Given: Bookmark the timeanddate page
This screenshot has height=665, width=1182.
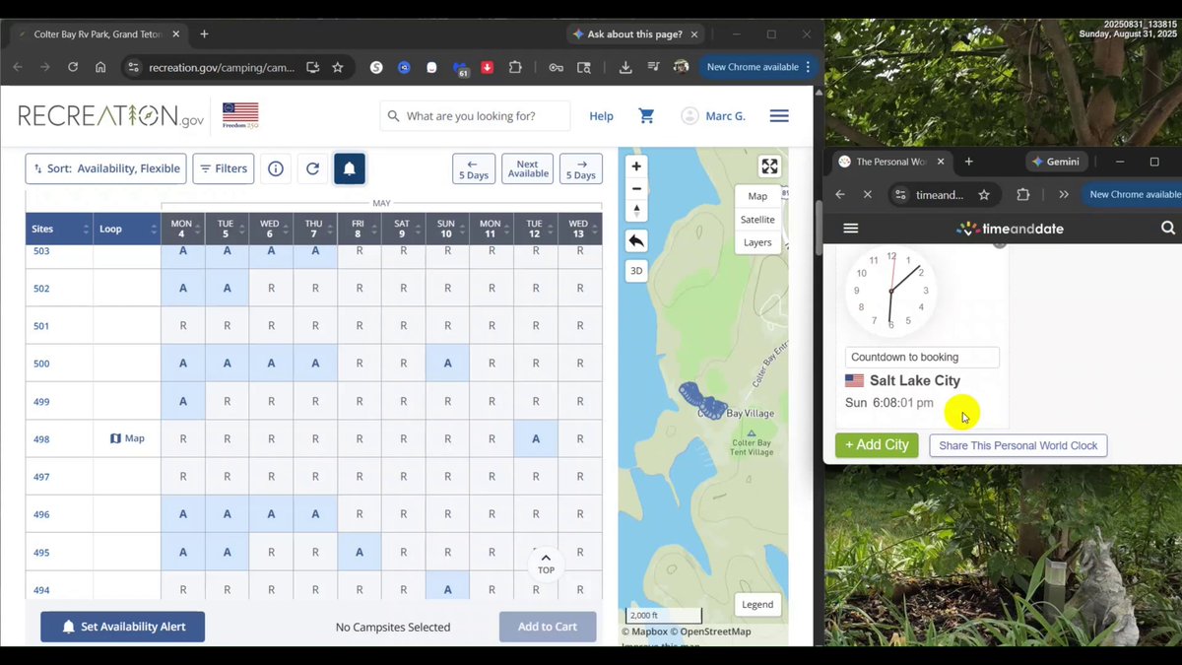Looking at the screenshot, I should pyautogui.click(x=984, y=195).
